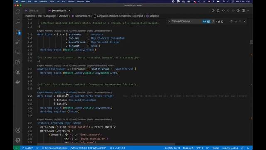The height and width of the screenshot is (150, 266).
Task: Select the Semantics.hs tab
Action: tap(59, 10)
